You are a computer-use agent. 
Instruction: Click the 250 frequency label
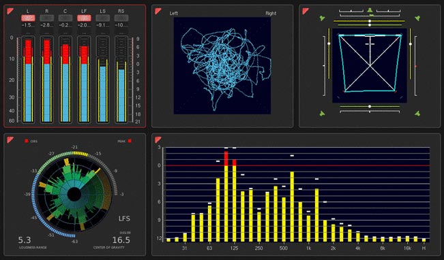click(258, 248)
